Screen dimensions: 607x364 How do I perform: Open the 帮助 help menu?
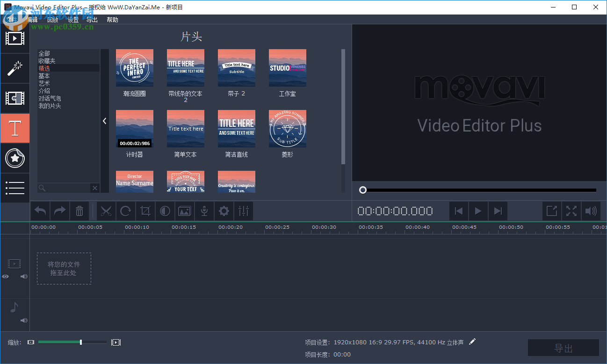[112, 20]
